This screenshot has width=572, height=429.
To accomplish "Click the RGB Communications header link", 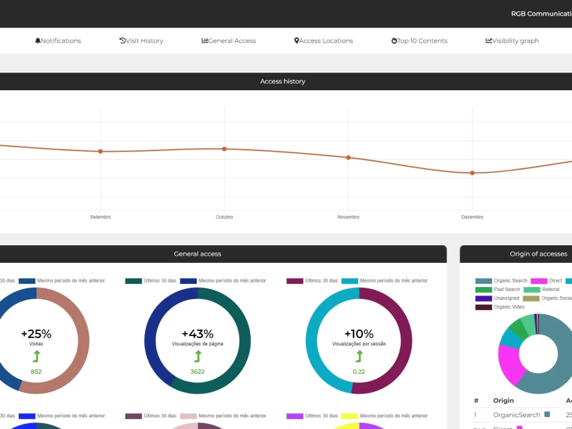I will 543,13.
